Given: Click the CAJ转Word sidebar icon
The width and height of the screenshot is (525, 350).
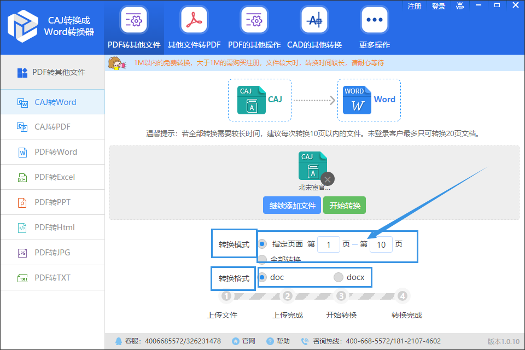Looking at the screenshot, I should 22,102.
